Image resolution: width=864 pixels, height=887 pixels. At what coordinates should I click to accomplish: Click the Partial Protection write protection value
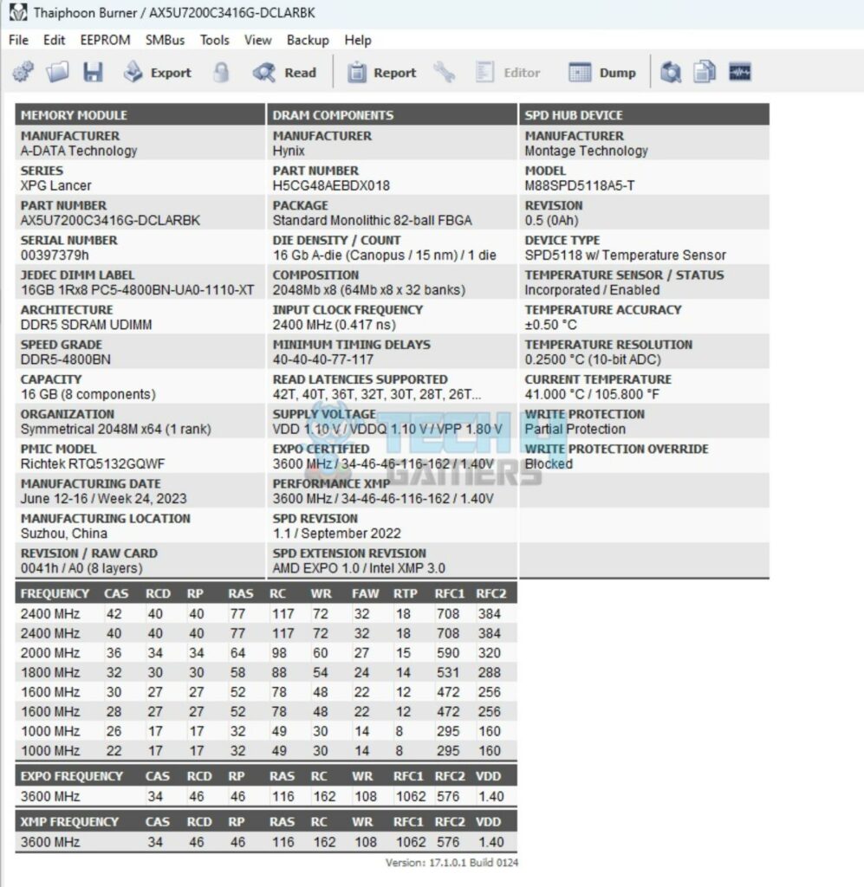[575, 430]
